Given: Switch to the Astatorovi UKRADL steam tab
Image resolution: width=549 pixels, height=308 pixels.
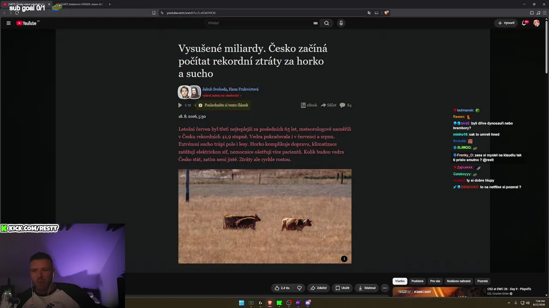Looking at the screenshot, I should tap(79, 4).
